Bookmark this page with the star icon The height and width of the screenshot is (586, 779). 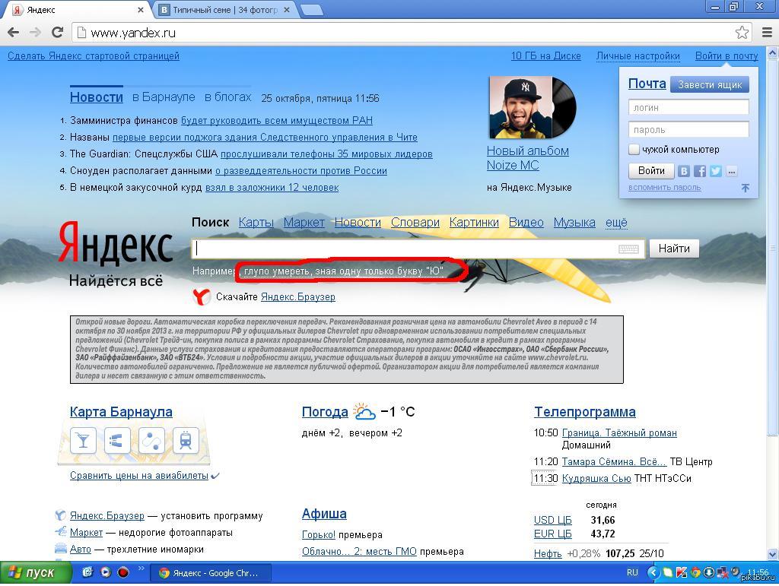[742, 33]
